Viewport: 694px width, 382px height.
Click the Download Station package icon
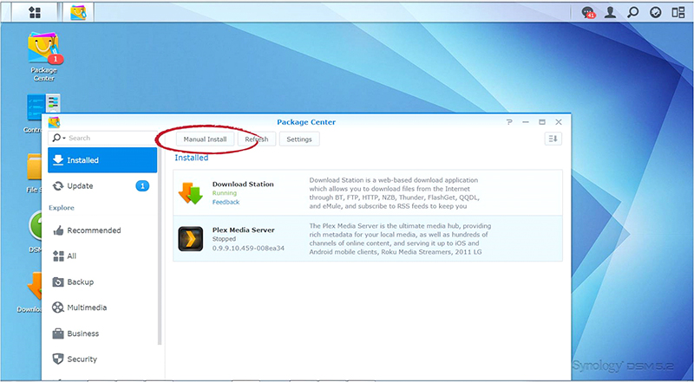tap(190, 193)
